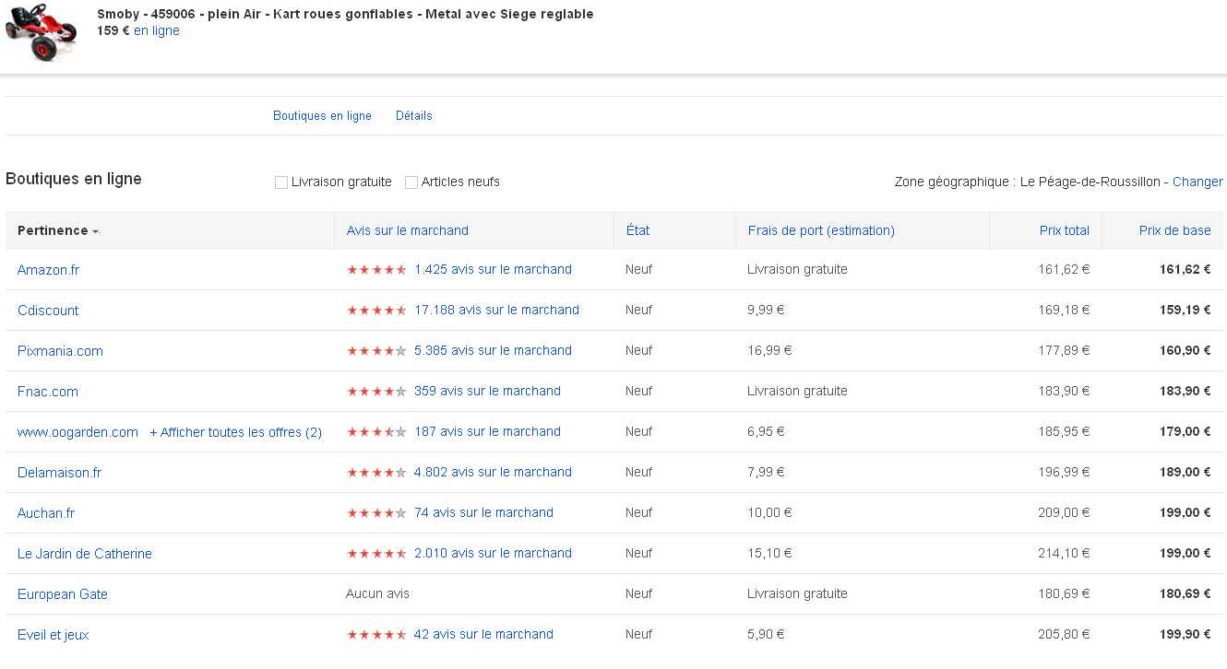This screenshot has height=669, width=1227.
Task: Open the European Gate merchant link
Action: coord(63,594)
